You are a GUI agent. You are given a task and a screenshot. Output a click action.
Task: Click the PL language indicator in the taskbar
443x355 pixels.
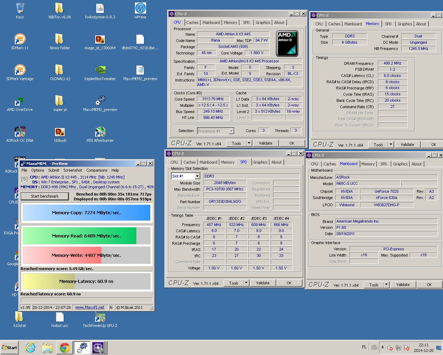click(364, 347)
